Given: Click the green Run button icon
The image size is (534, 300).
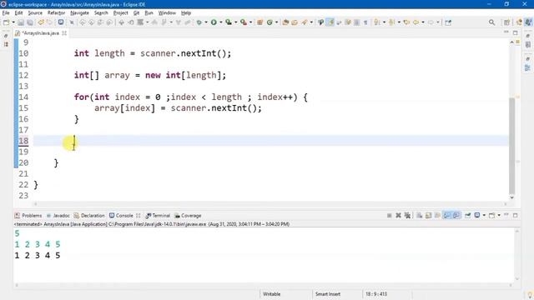Looking at the screenshot, I should click(214, 22).
